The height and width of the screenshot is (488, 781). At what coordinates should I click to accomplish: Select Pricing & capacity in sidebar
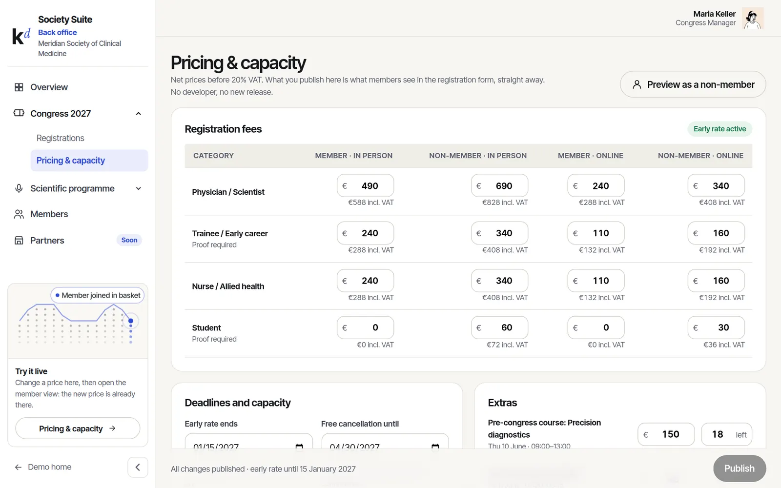point(89,161)
